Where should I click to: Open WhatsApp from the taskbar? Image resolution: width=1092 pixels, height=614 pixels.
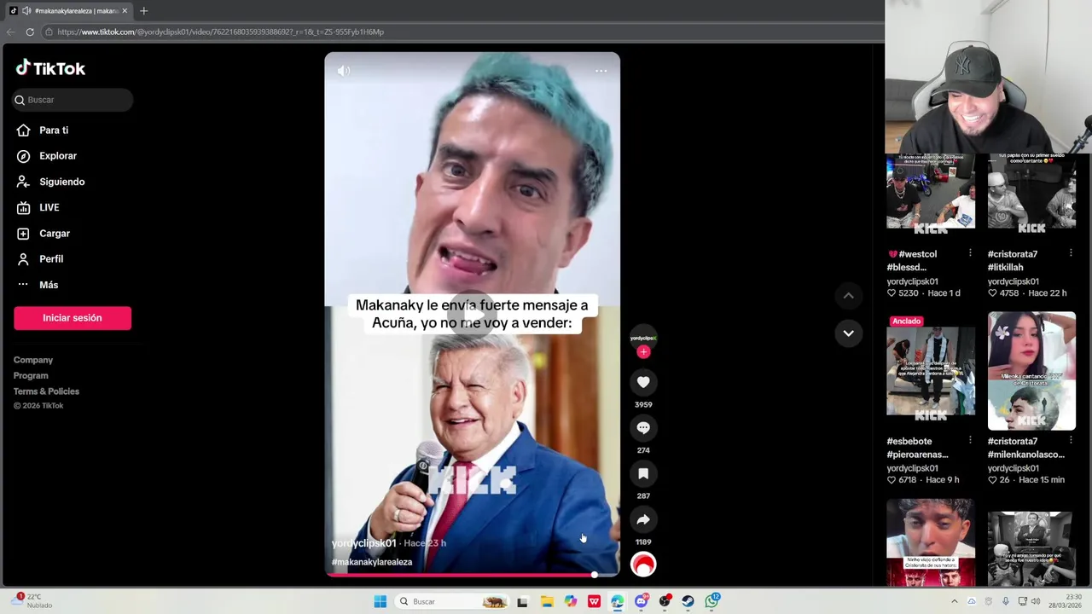tap(712, 601)
